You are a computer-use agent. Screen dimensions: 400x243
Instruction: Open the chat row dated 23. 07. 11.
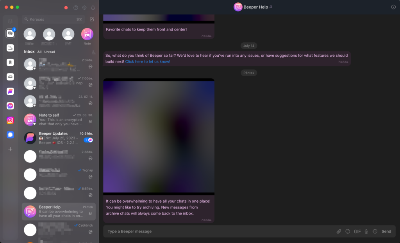(59, 101)
